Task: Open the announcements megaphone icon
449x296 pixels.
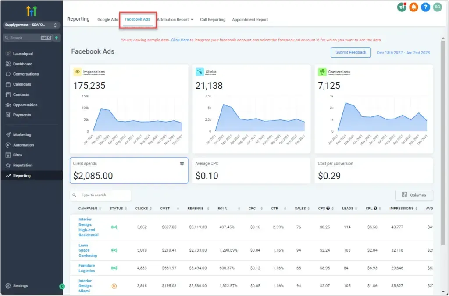Action: (402, 7)
